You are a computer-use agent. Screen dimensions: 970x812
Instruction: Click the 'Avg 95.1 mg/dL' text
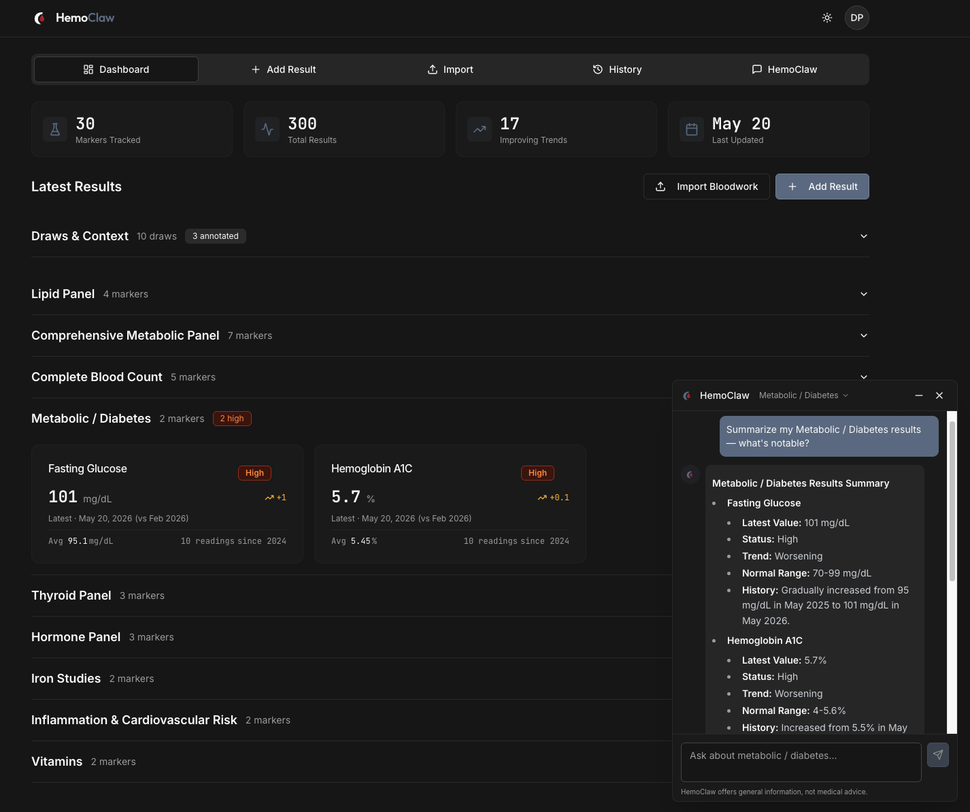[81, 541]
